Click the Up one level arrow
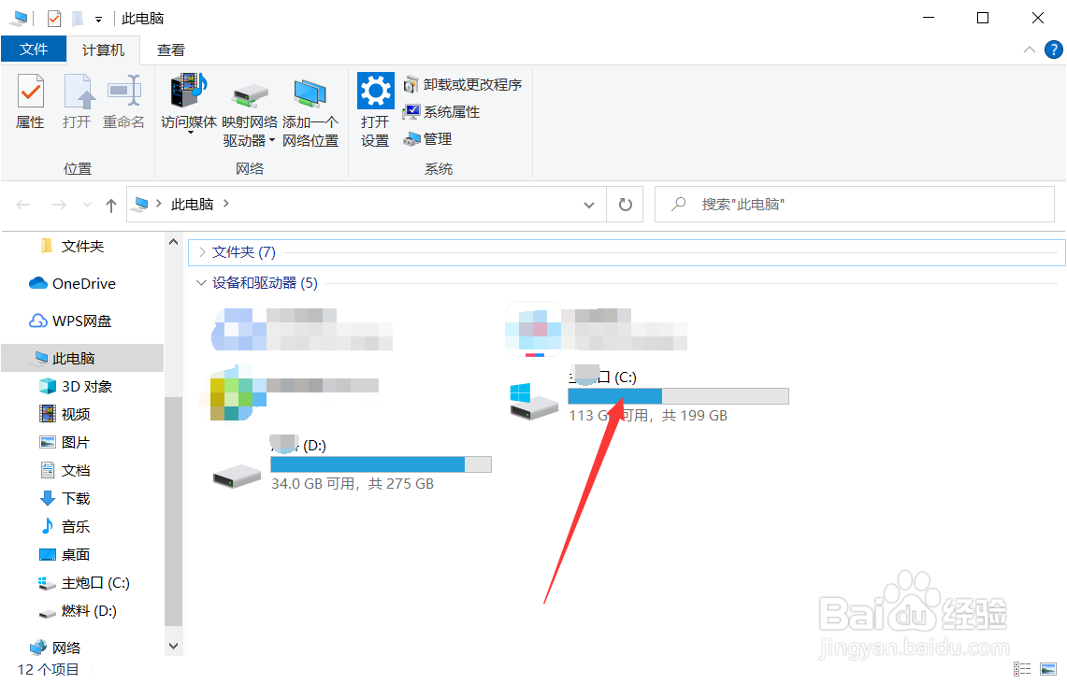 [x=111, y=205]
